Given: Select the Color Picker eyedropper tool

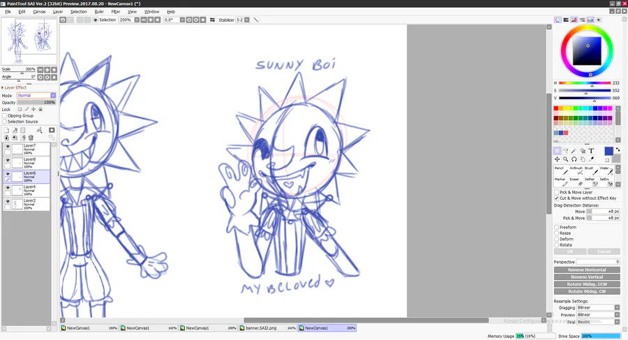Looking at the screenshot, I should click(591, 159).
